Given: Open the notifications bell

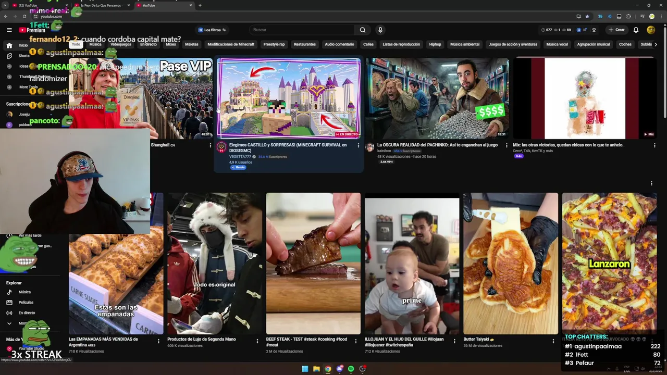Looking at the screenshot, I should pyautogui.click(x=636, y=30).
